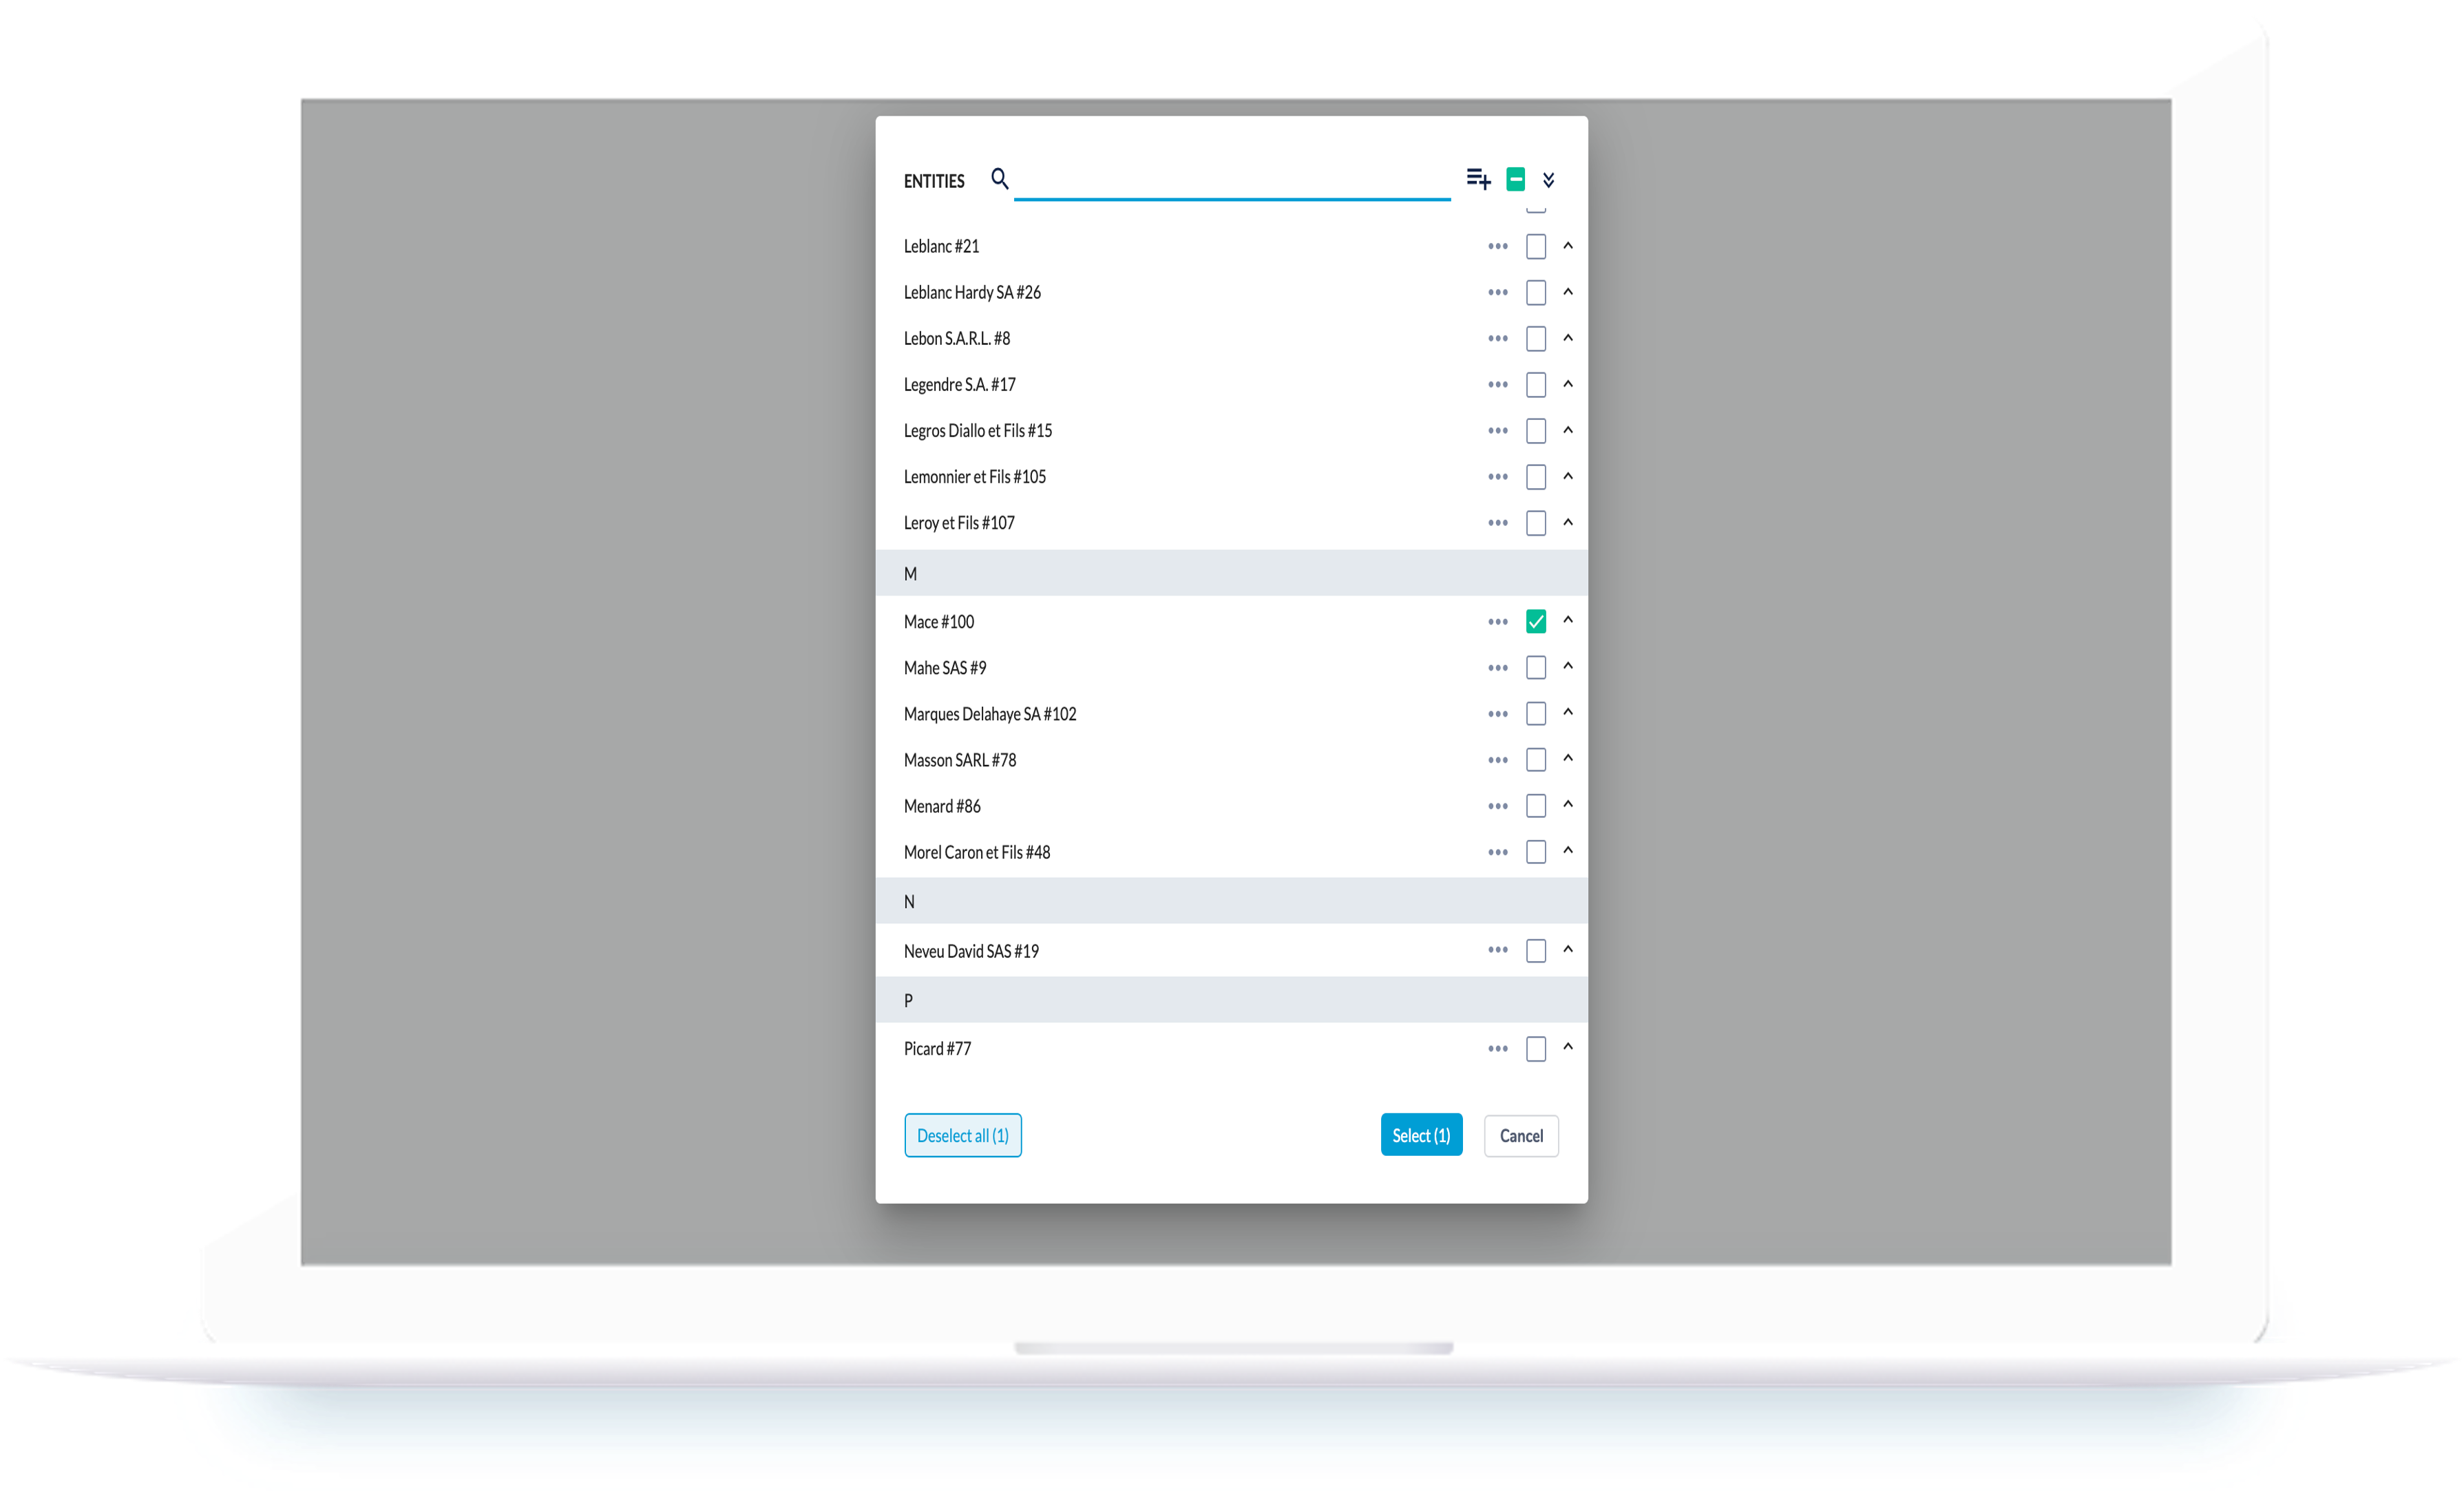Toggle checkbox for Mace #100
The image size is (2464, 1505).
pyautogui.click(x=1535, y=622)
